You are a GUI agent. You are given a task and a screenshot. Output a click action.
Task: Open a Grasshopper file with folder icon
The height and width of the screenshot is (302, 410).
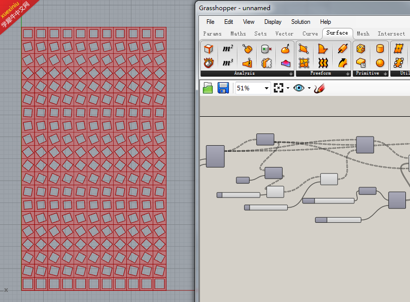point(208,88)
